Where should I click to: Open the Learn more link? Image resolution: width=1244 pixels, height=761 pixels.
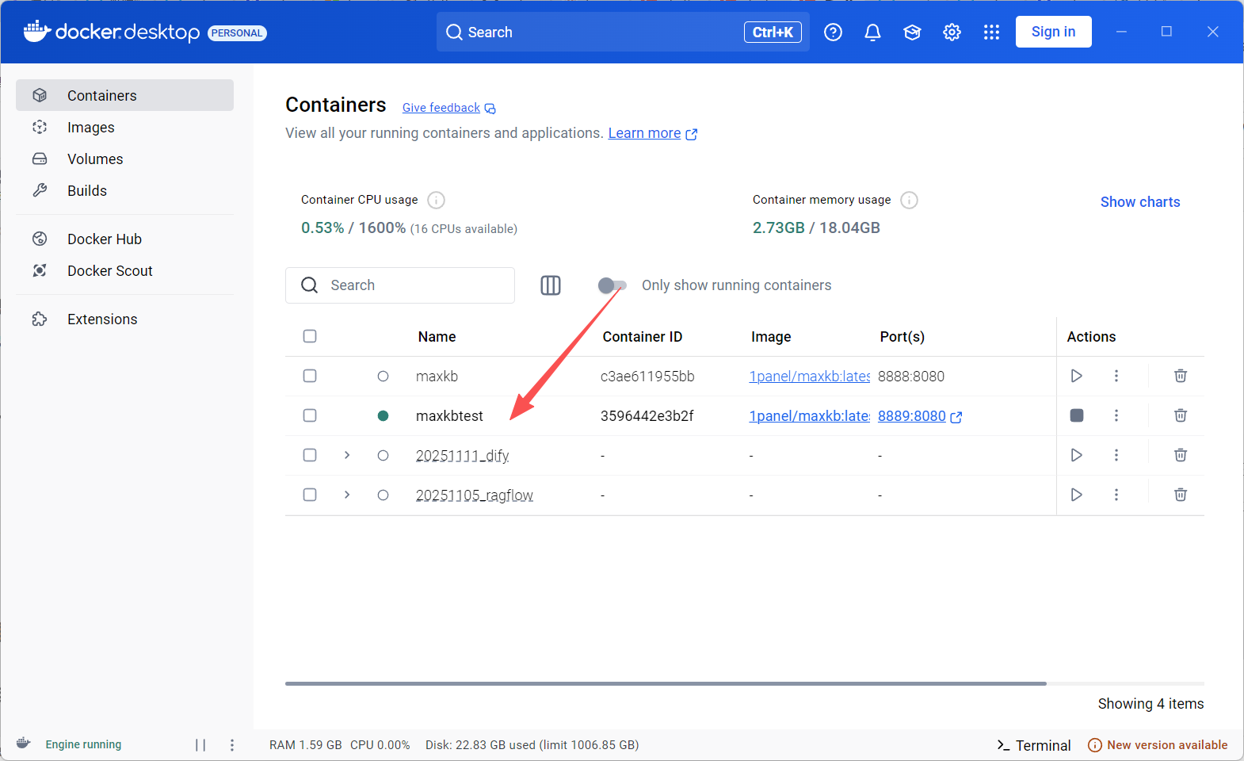(653, 133)
